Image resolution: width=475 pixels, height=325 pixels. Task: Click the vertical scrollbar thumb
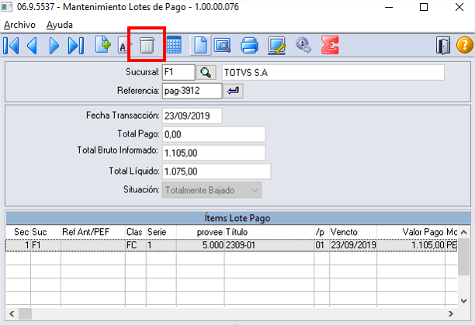(463, 257)
